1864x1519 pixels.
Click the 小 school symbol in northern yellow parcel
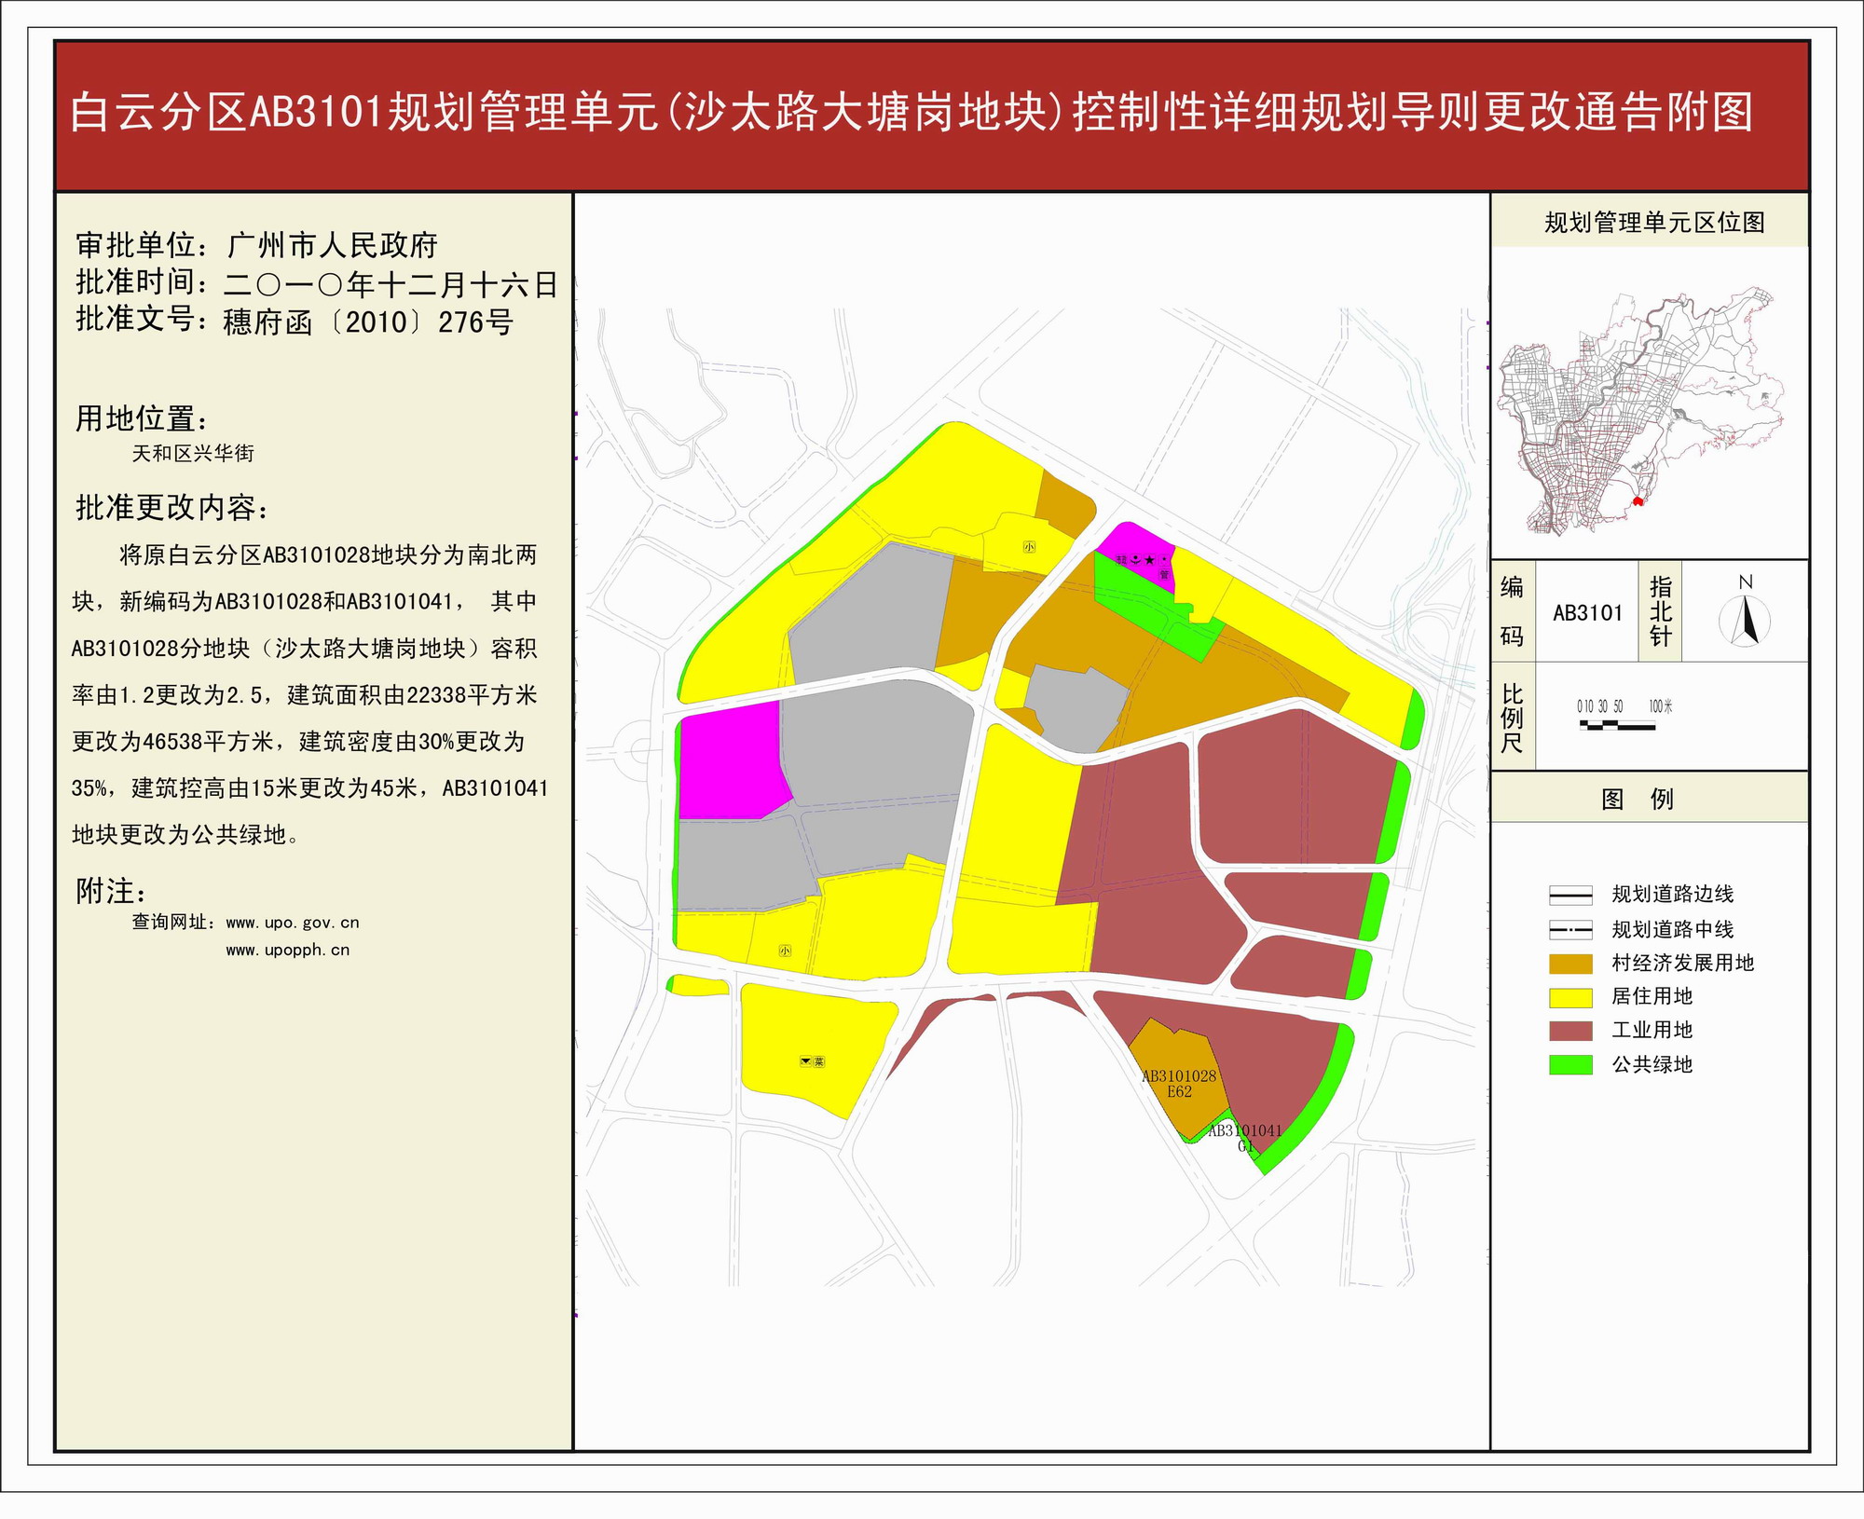[1029, 547]
